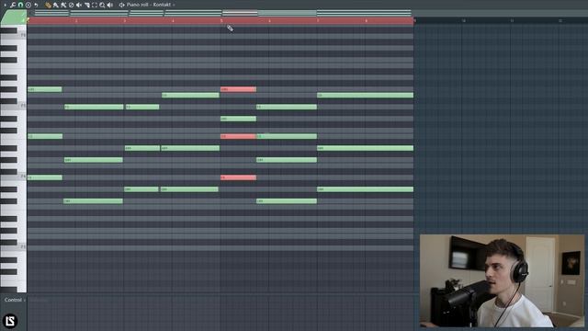Viewport: 588px width, 331px height.
Task: Click bar 10 marker past the loop
Action: pos(464,21)
